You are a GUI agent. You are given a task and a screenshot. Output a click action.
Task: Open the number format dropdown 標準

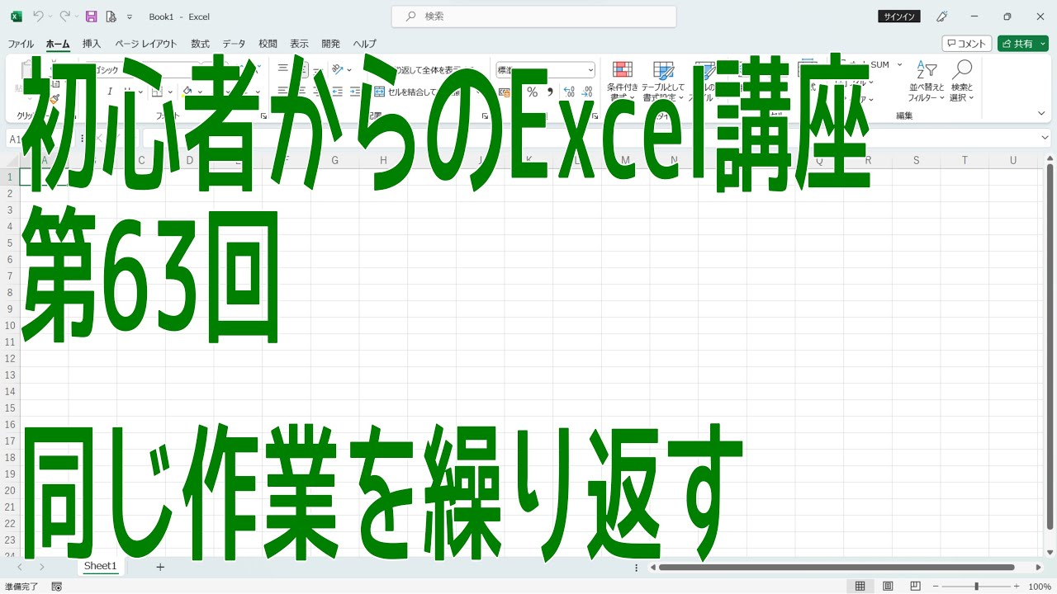pyautogui.click(x=545, y=70)
